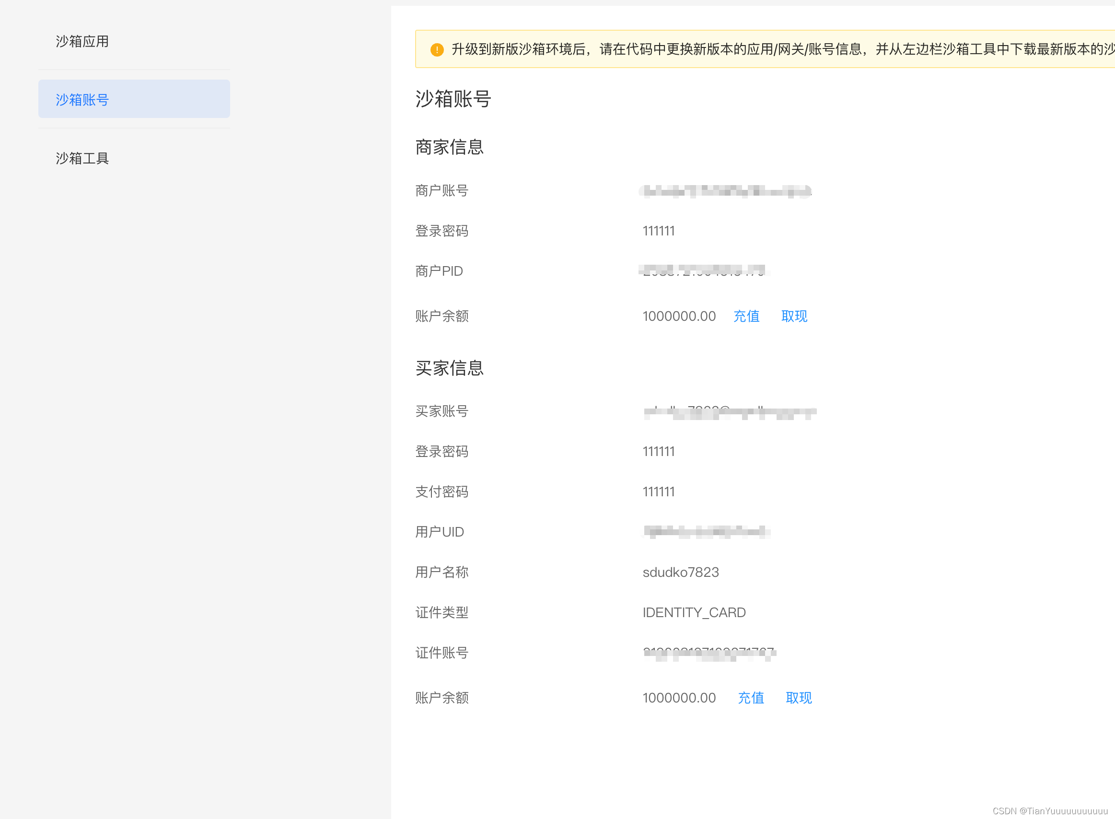Click the blurred 用户UID value

click(x=706, y=532)
